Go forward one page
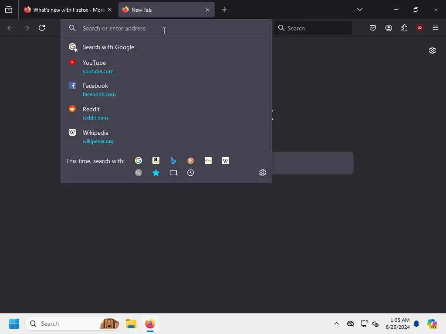 pyautogui.click(x=26, y=28)
